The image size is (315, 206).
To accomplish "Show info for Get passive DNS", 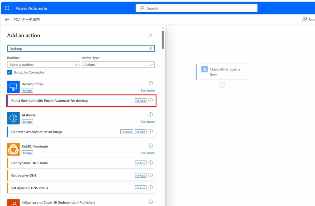I will (x=150, y=175).
